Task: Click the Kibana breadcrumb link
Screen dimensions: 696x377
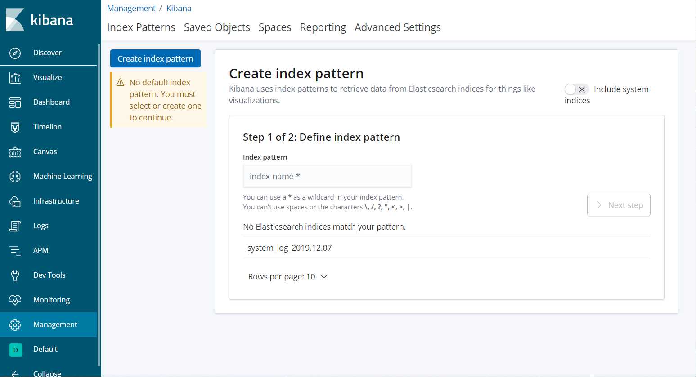Action: click(179, 8)
